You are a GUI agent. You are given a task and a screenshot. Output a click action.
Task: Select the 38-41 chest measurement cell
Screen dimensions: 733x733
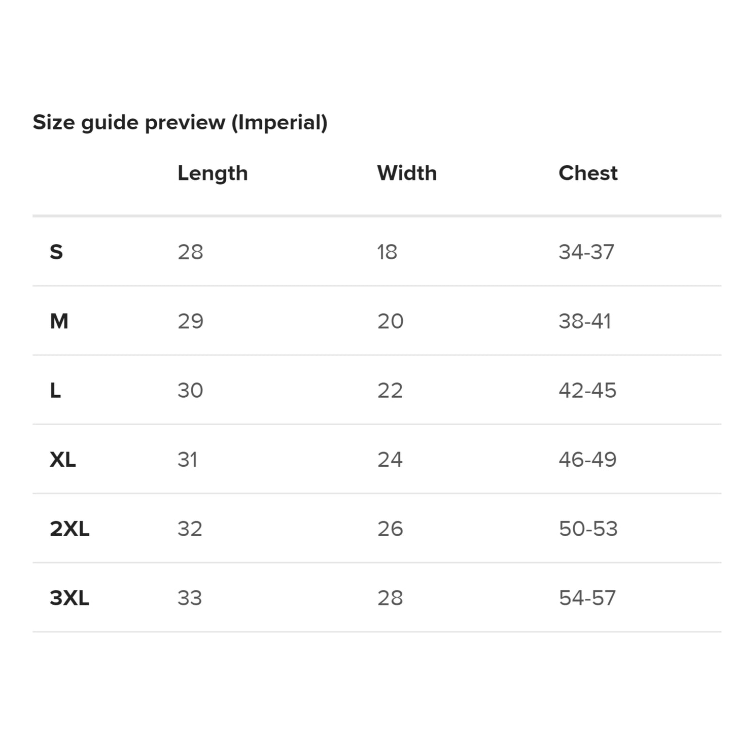pos(585,321)
